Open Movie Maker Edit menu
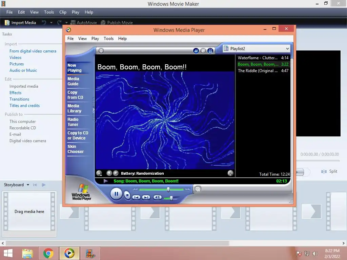This screenshot has height=260, width=347. pyautogui.click(x=21, y=12)
